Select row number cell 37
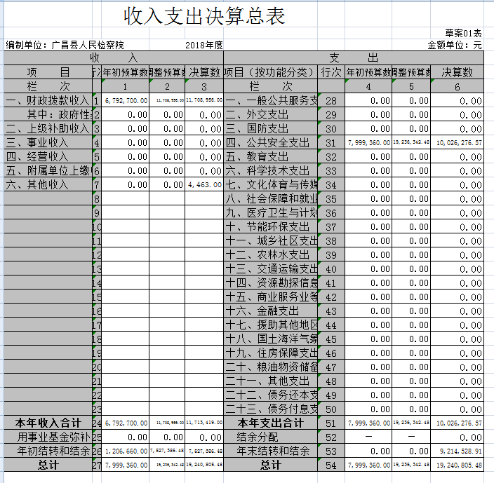This screenshot has height=483, width=494. click(331, 227)
